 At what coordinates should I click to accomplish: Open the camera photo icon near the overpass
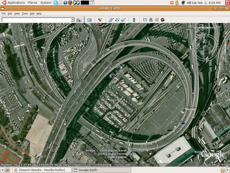click(x=112, y=75)
